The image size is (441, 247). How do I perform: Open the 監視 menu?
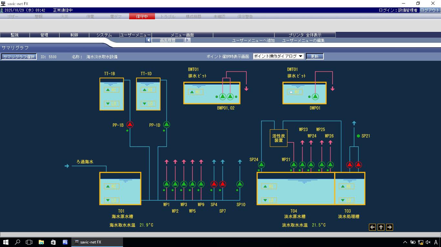15,35
